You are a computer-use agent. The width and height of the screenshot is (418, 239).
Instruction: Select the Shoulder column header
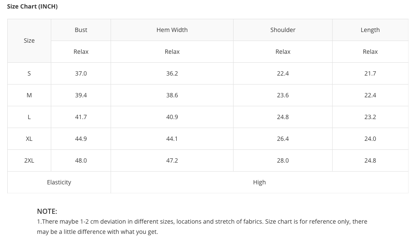pos(283,30)
